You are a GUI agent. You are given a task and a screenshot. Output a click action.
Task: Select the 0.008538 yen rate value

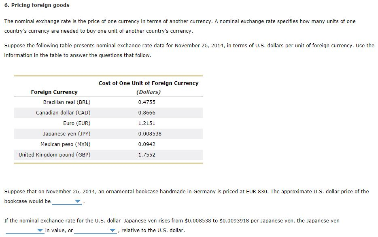[149, 134]
